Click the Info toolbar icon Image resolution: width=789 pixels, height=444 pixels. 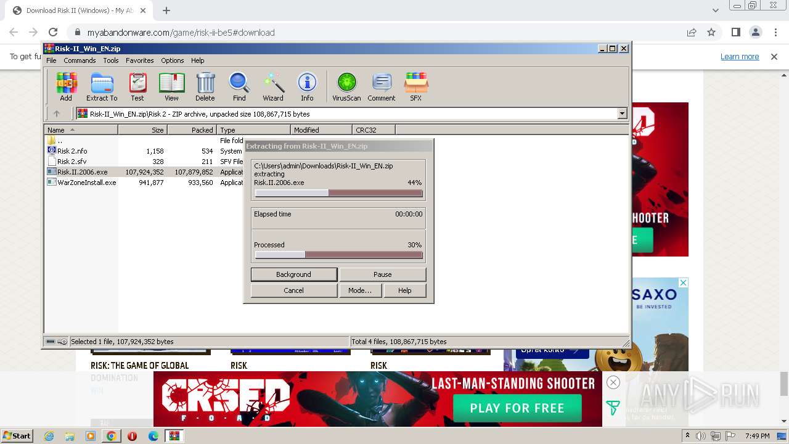(307, 86)
